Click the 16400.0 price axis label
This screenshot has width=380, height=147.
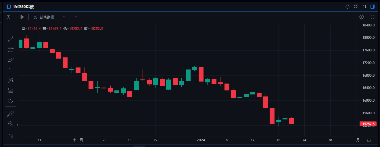click(x=368, y=88)
